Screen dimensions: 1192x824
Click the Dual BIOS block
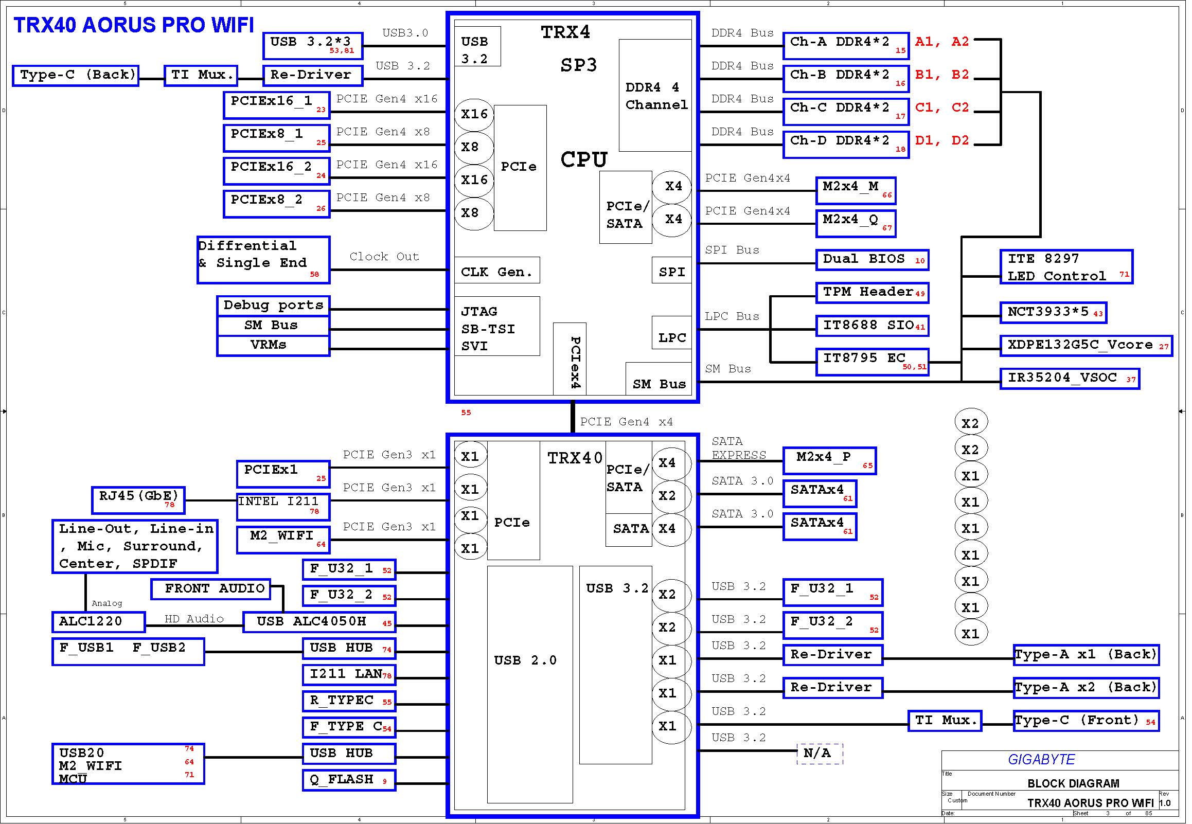click(873, 260)
